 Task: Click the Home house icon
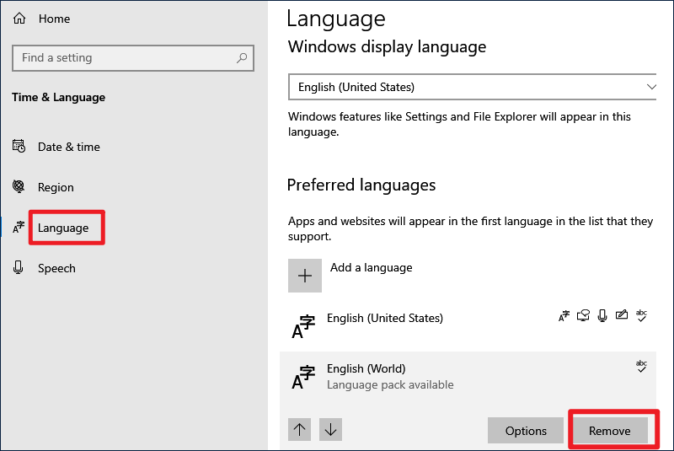[19, 19]
